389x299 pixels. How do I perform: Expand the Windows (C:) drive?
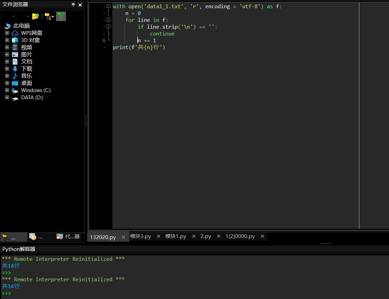(7, 90)
